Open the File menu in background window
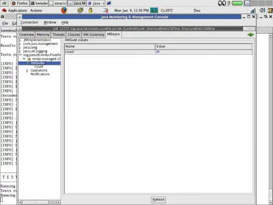This screenshot has width=273, height=205. (5, 23)
